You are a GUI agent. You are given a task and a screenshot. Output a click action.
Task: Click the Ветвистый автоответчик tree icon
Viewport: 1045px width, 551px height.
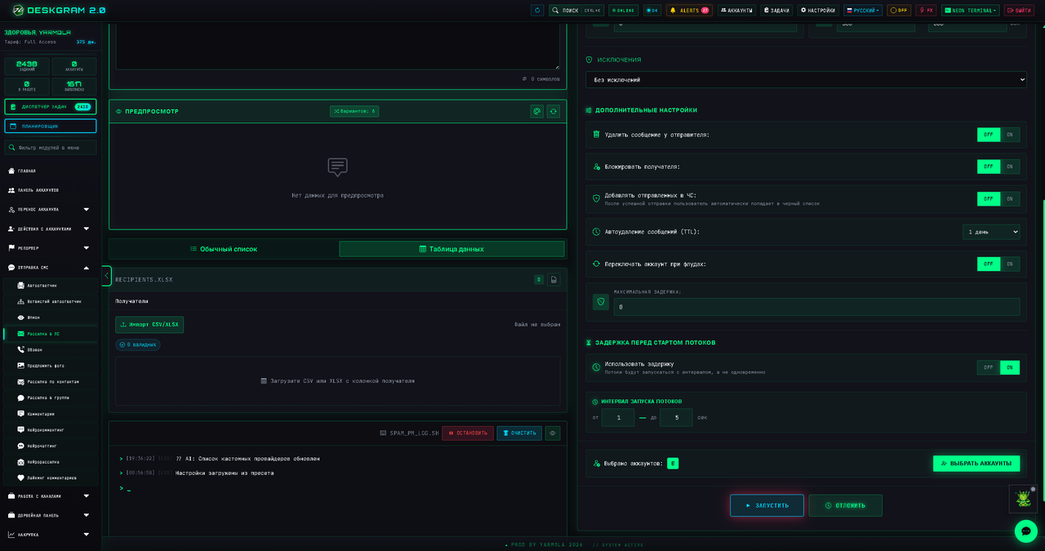click(20, 301)
